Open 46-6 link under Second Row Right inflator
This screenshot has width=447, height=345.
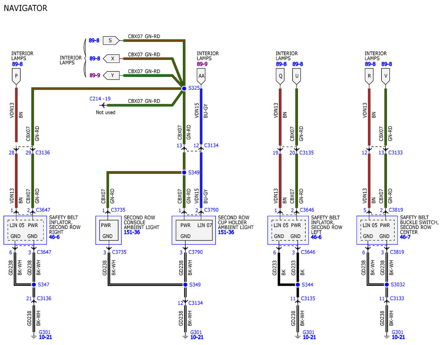[x=54, y=237]
